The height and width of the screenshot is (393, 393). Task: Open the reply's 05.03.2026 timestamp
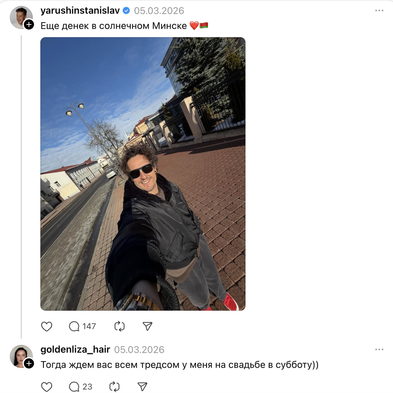139,350
